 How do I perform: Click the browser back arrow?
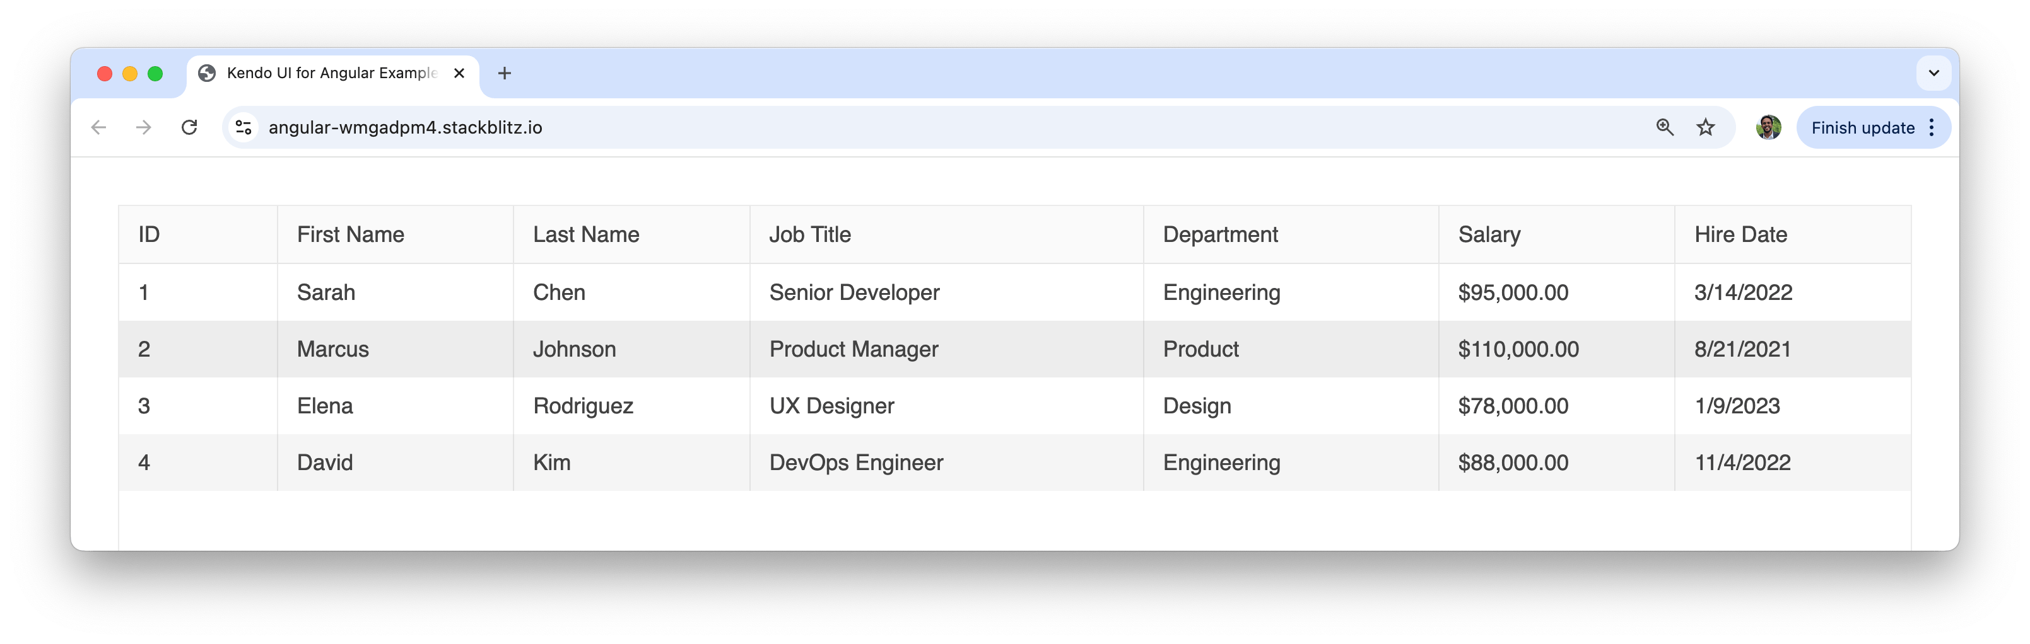coord(98,127)
